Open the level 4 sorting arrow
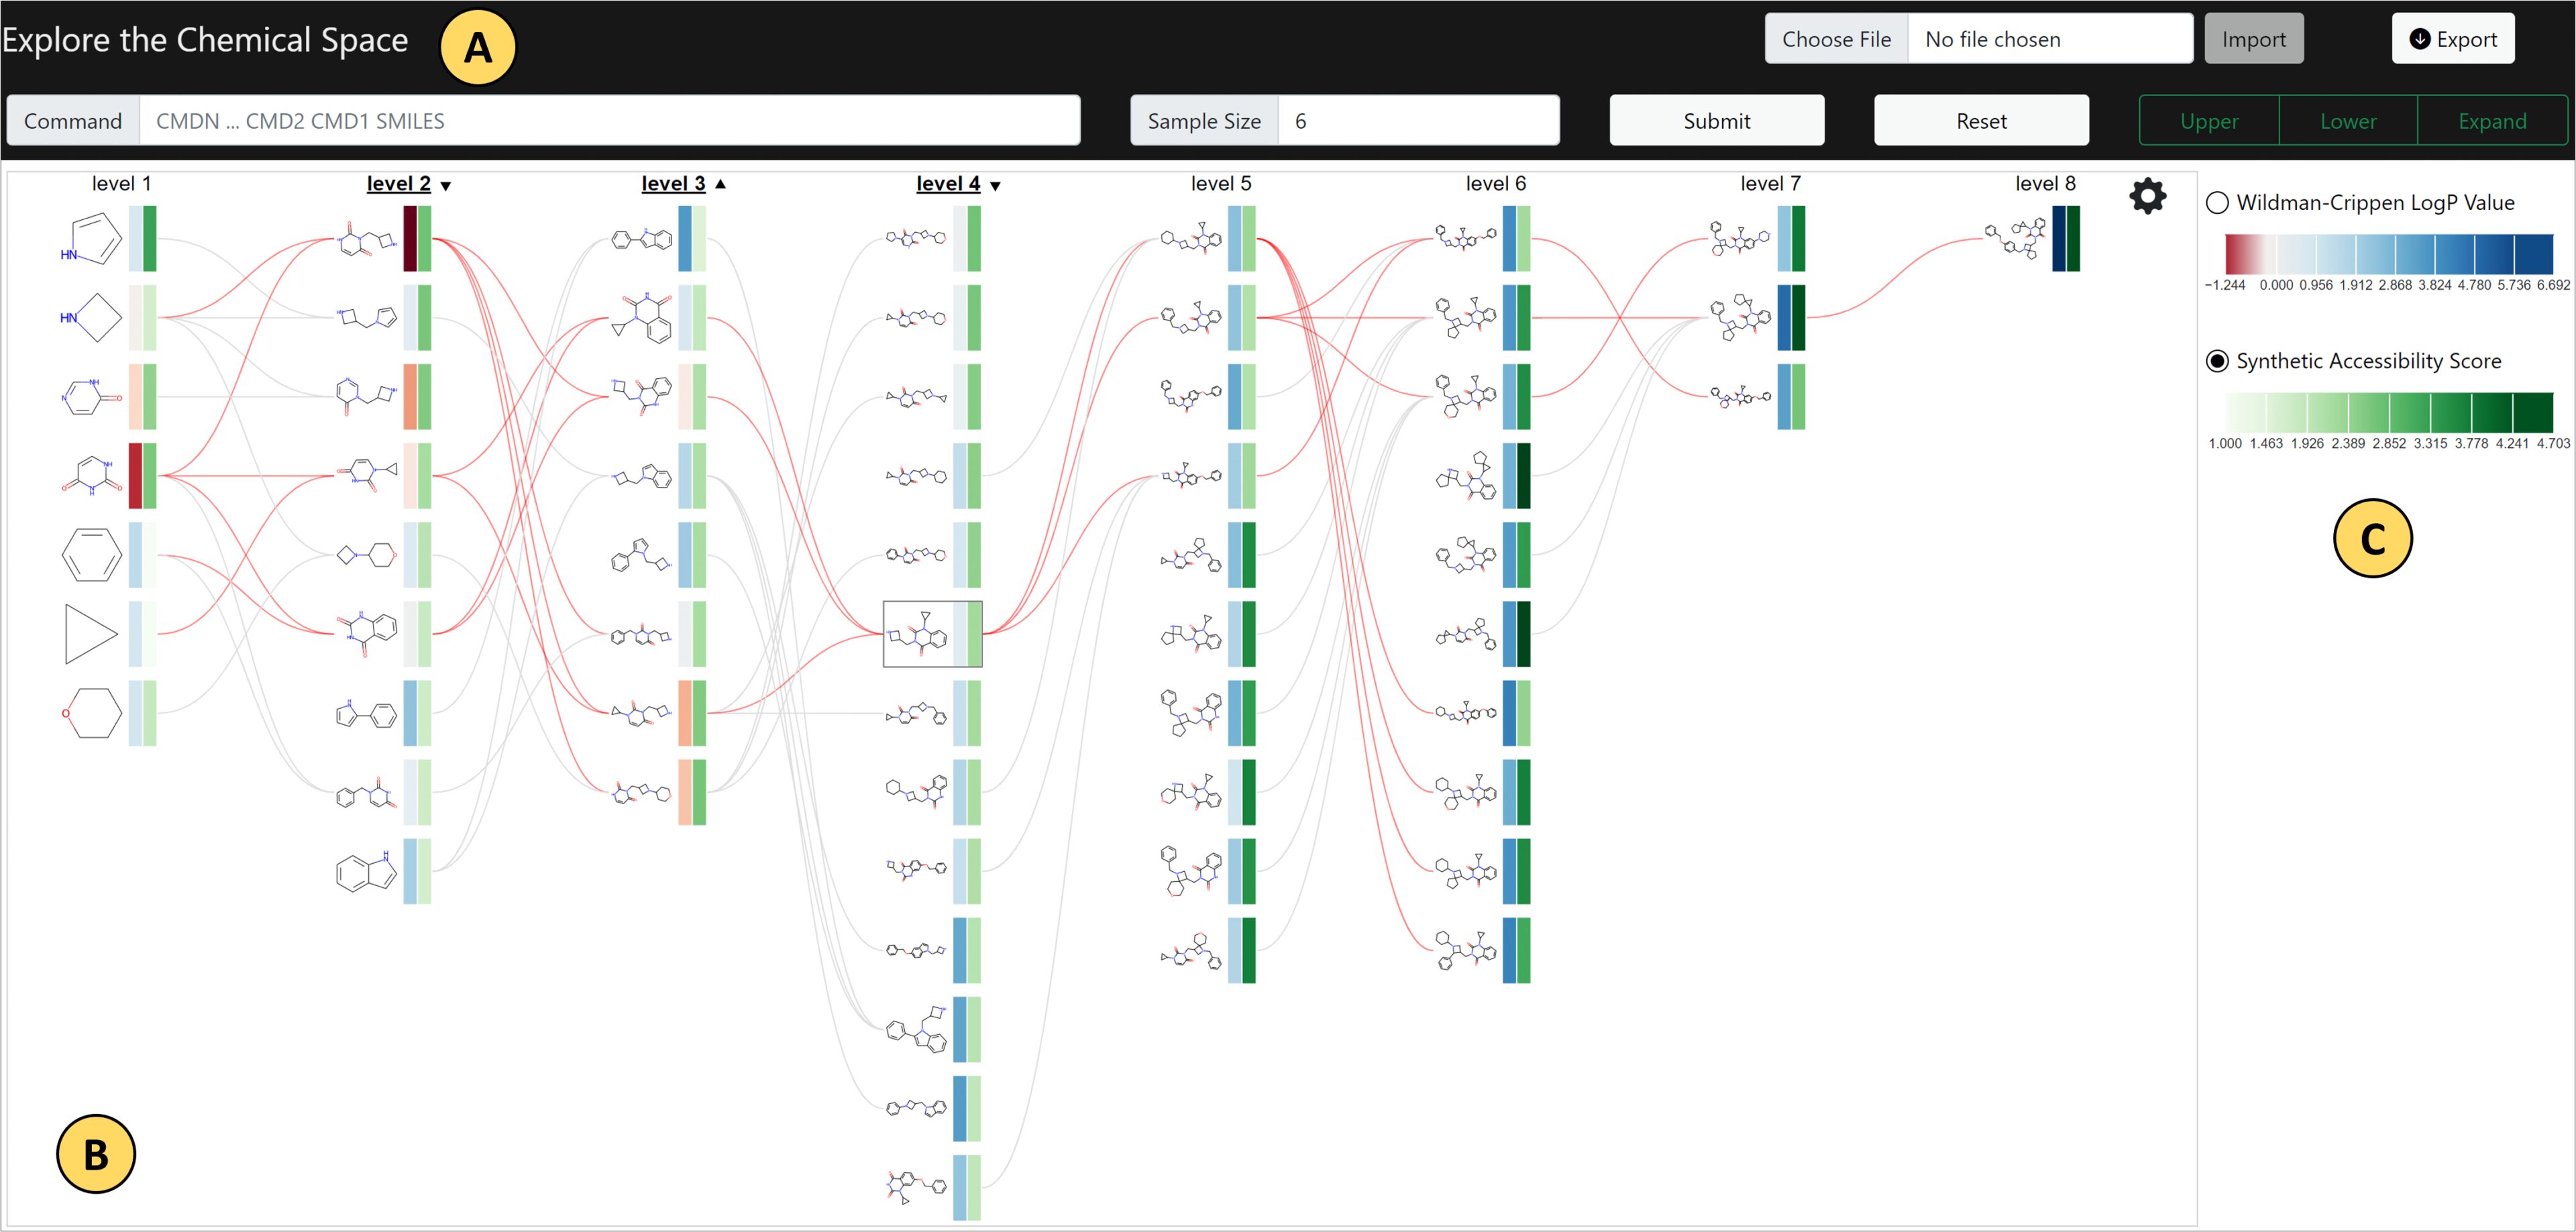The height and width of the screenshot is (1232, 2576). tap(996, 185)
